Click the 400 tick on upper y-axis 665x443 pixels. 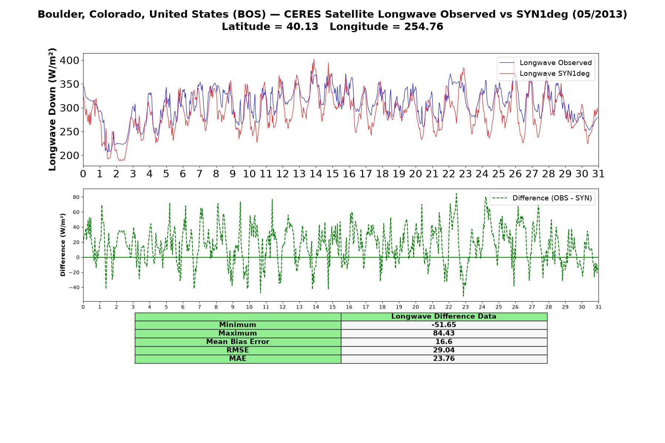pyautogui.click(x=69, y=61)
